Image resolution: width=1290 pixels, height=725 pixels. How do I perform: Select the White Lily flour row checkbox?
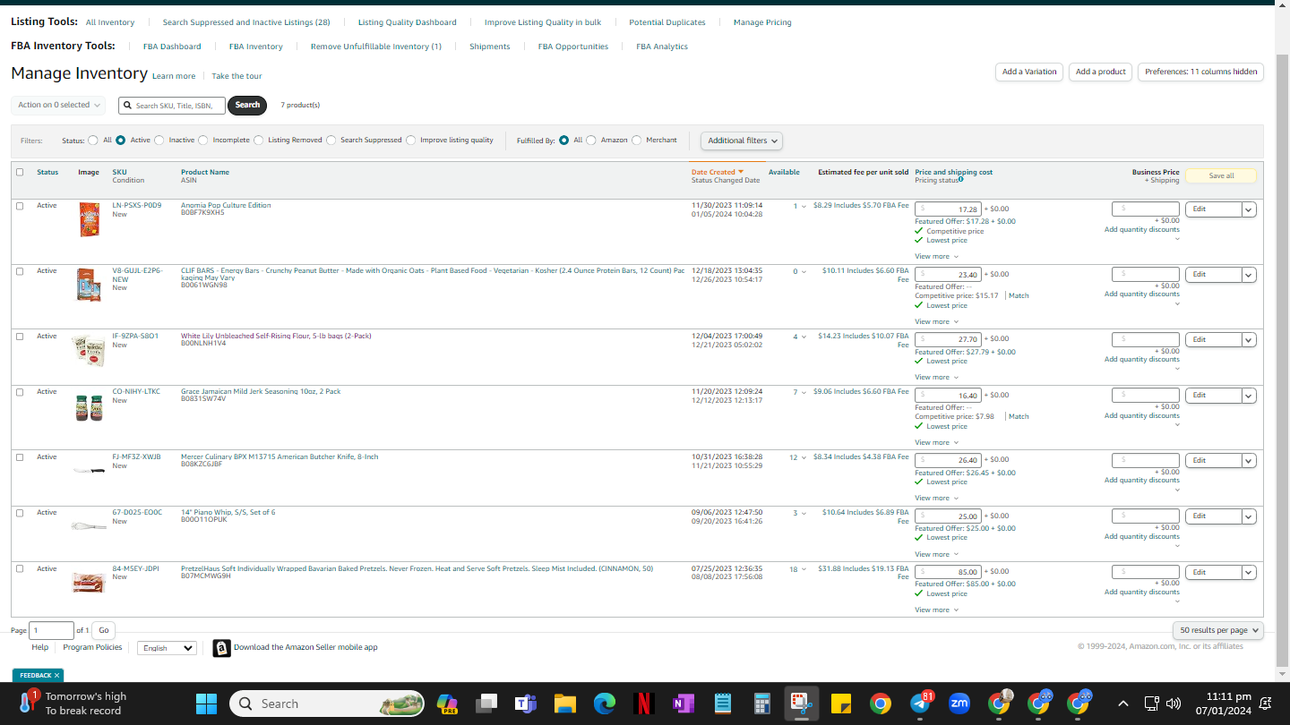coord(20,337)
